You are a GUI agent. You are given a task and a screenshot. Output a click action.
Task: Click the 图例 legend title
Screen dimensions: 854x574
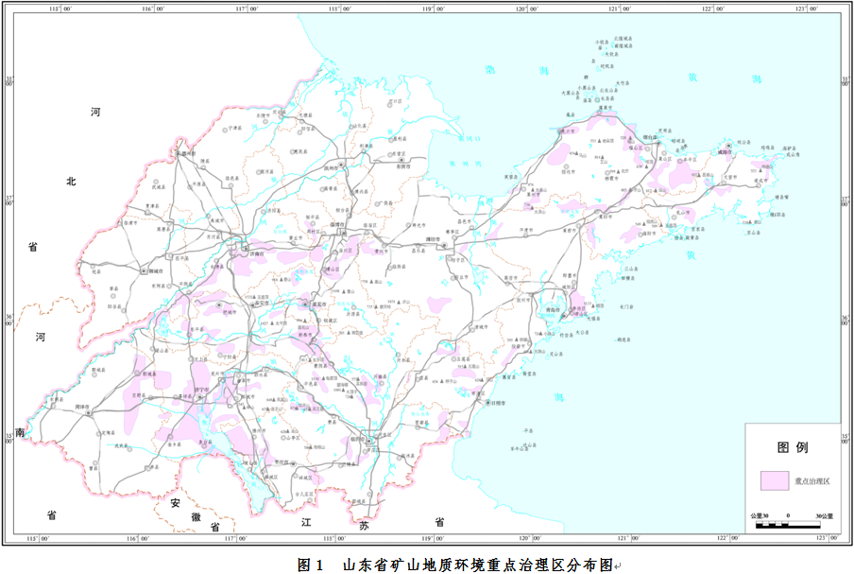(790, 447)
